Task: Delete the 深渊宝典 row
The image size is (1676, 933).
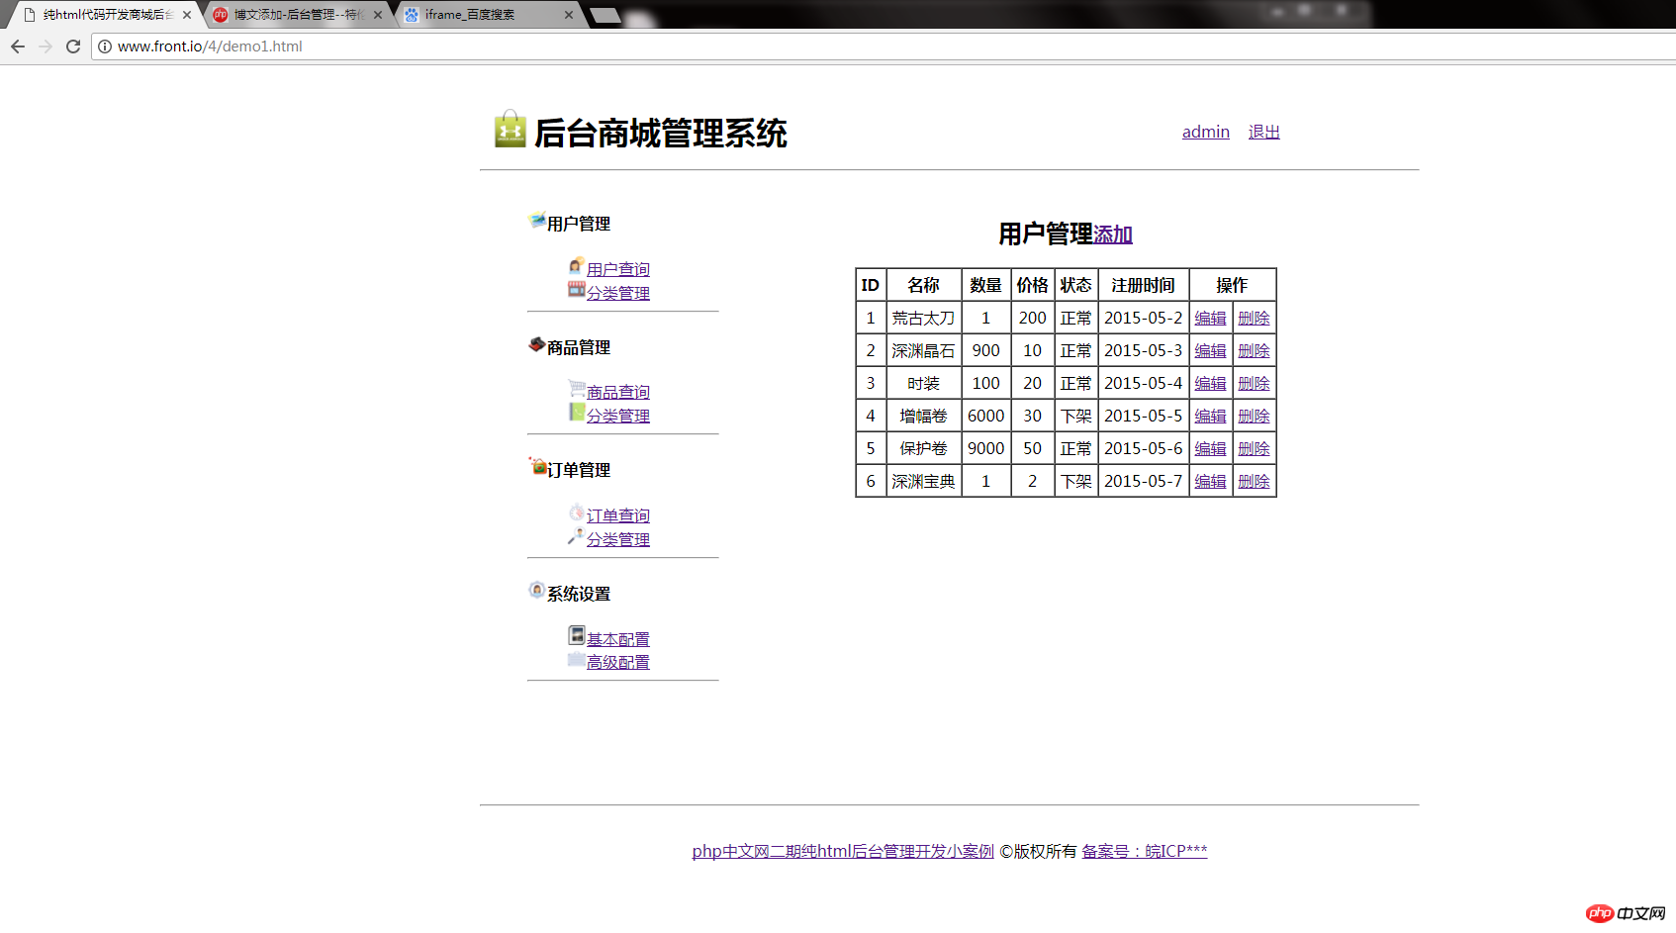Action: click(1254, 481)
